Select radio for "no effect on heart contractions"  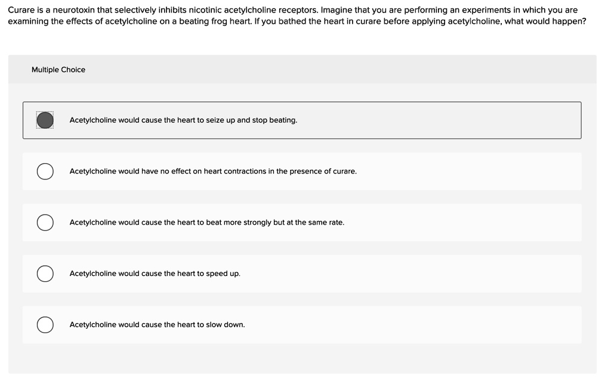(45, 172)
